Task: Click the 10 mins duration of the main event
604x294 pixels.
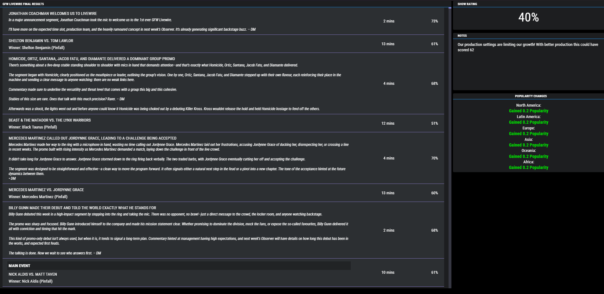Action: point(388,272)
